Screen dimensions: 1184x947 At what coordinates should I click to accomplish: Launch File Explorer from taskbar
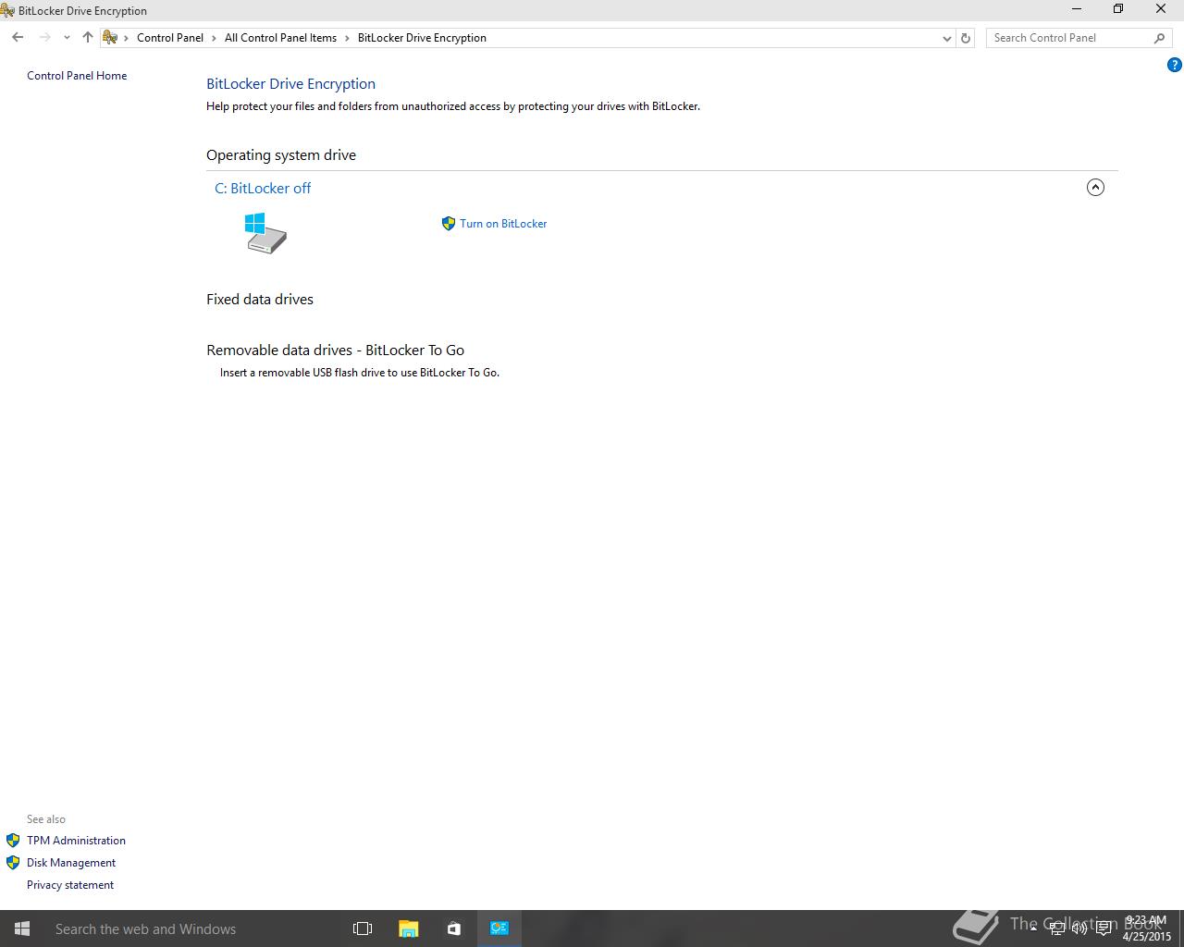point(408,929)
